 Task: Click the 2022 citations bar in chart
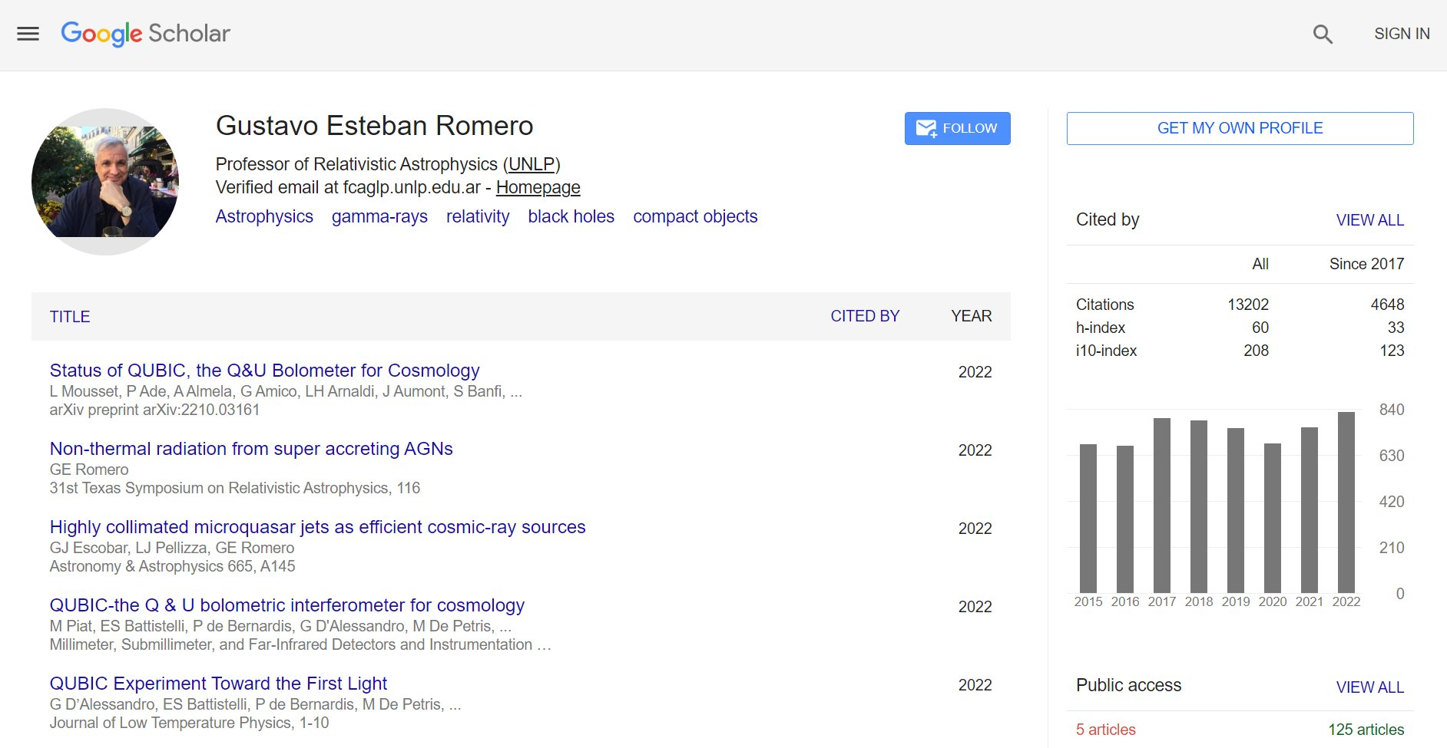[x=1346, y=503]
